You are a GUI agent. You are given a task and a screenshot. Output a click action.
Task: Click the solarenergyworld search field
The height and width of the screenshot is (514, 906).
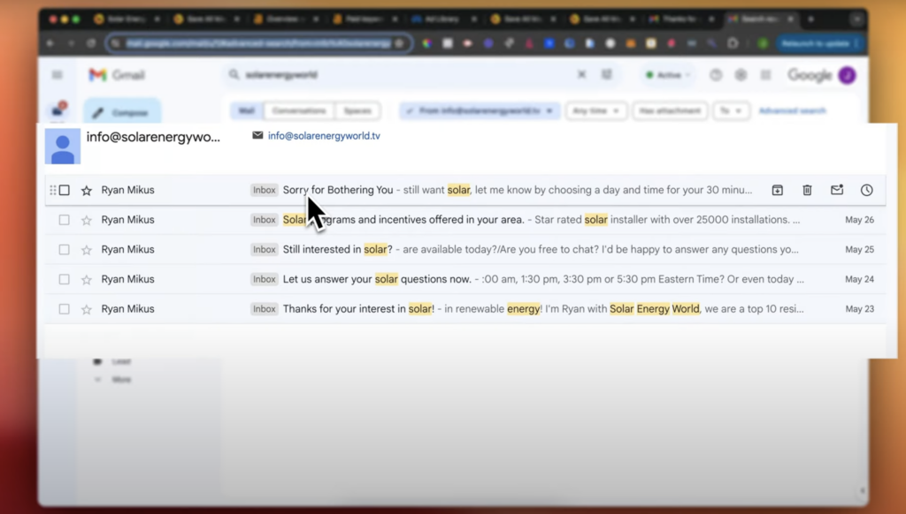(x=398, y=75)
